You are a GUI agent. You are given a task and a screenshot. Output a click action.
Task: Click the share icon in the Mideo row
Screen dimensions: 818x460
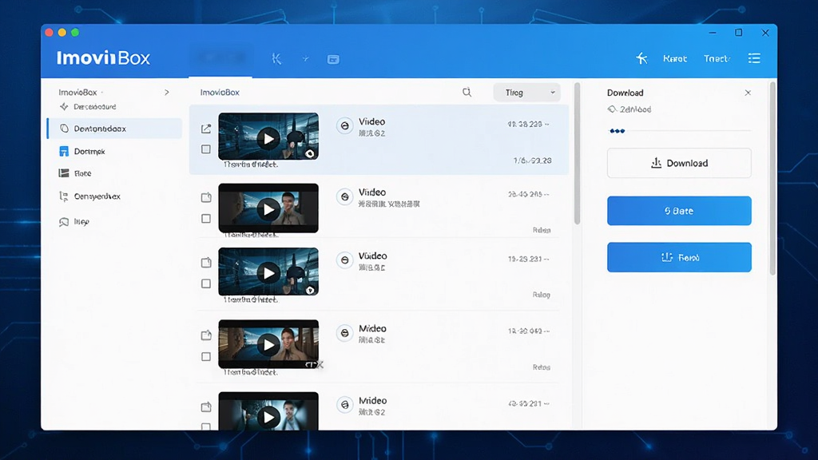point(206,335)
